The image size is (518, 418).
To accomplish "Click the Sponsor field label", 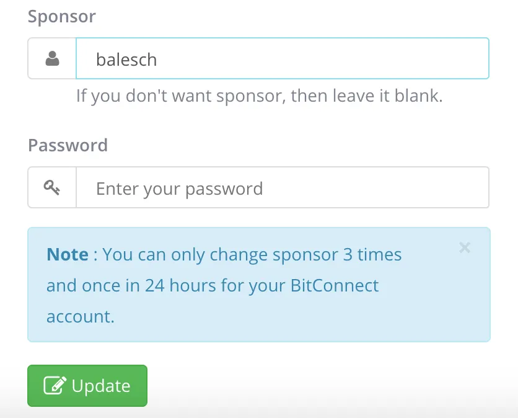I will coord(62,17).
